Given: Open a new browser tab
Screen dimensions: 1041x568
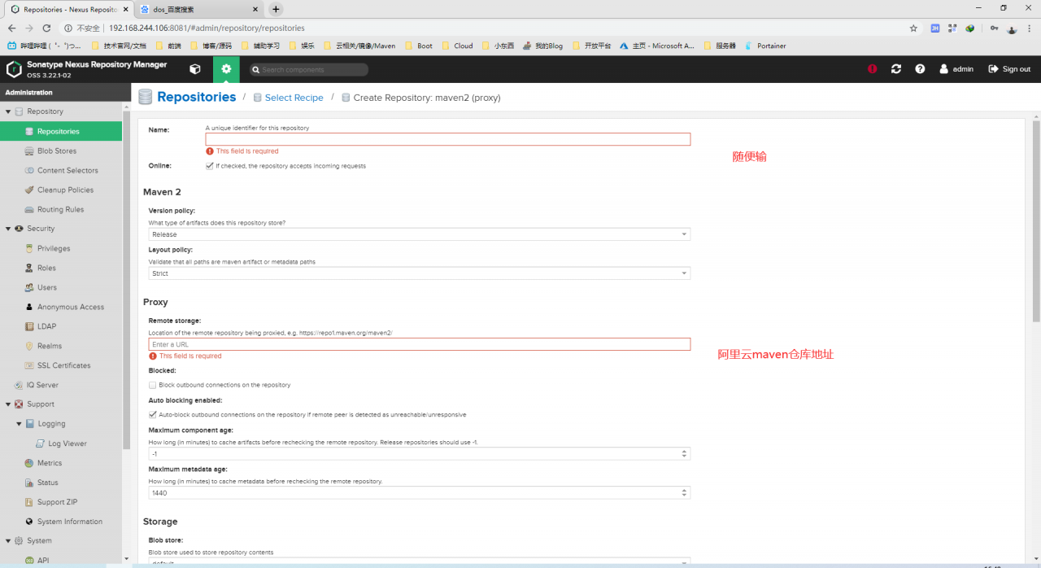Looking at the screenshot, I should (276, 9).
